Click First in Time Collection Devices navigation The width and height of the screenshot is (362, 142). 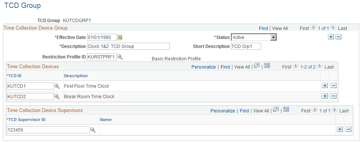(287, 67)
